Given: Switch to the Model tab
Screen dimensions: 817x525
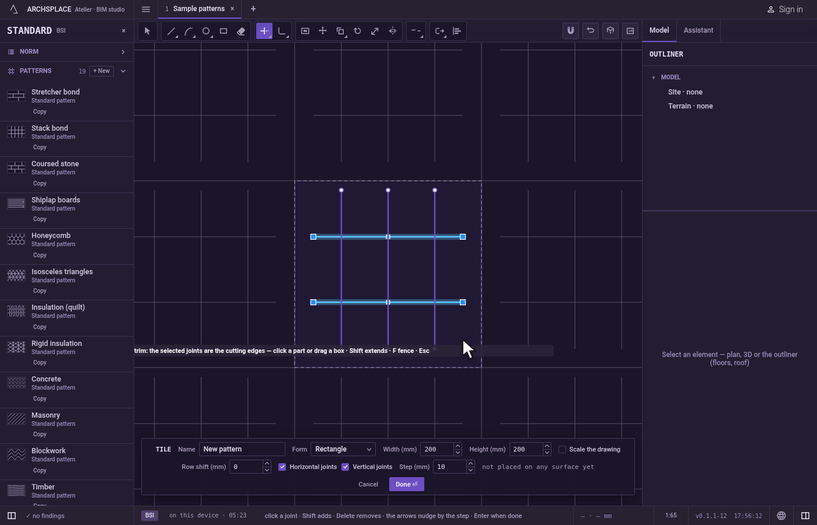Looking at the screenshot, I should coord(659,30).
